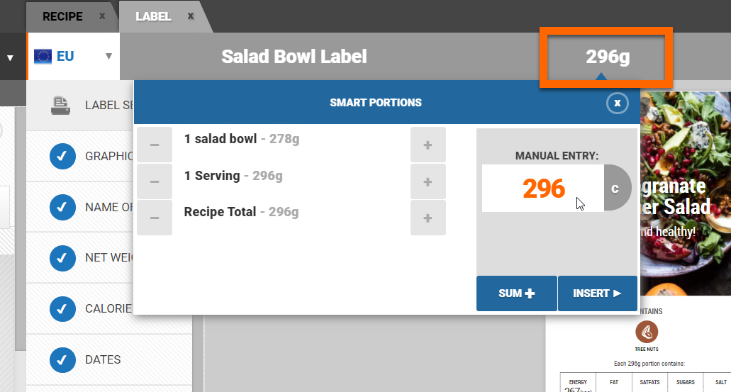Open the Label Settings printer icon
Viewport: 731px width, 392px height.
pyautogui.click(x=61, y=105)
